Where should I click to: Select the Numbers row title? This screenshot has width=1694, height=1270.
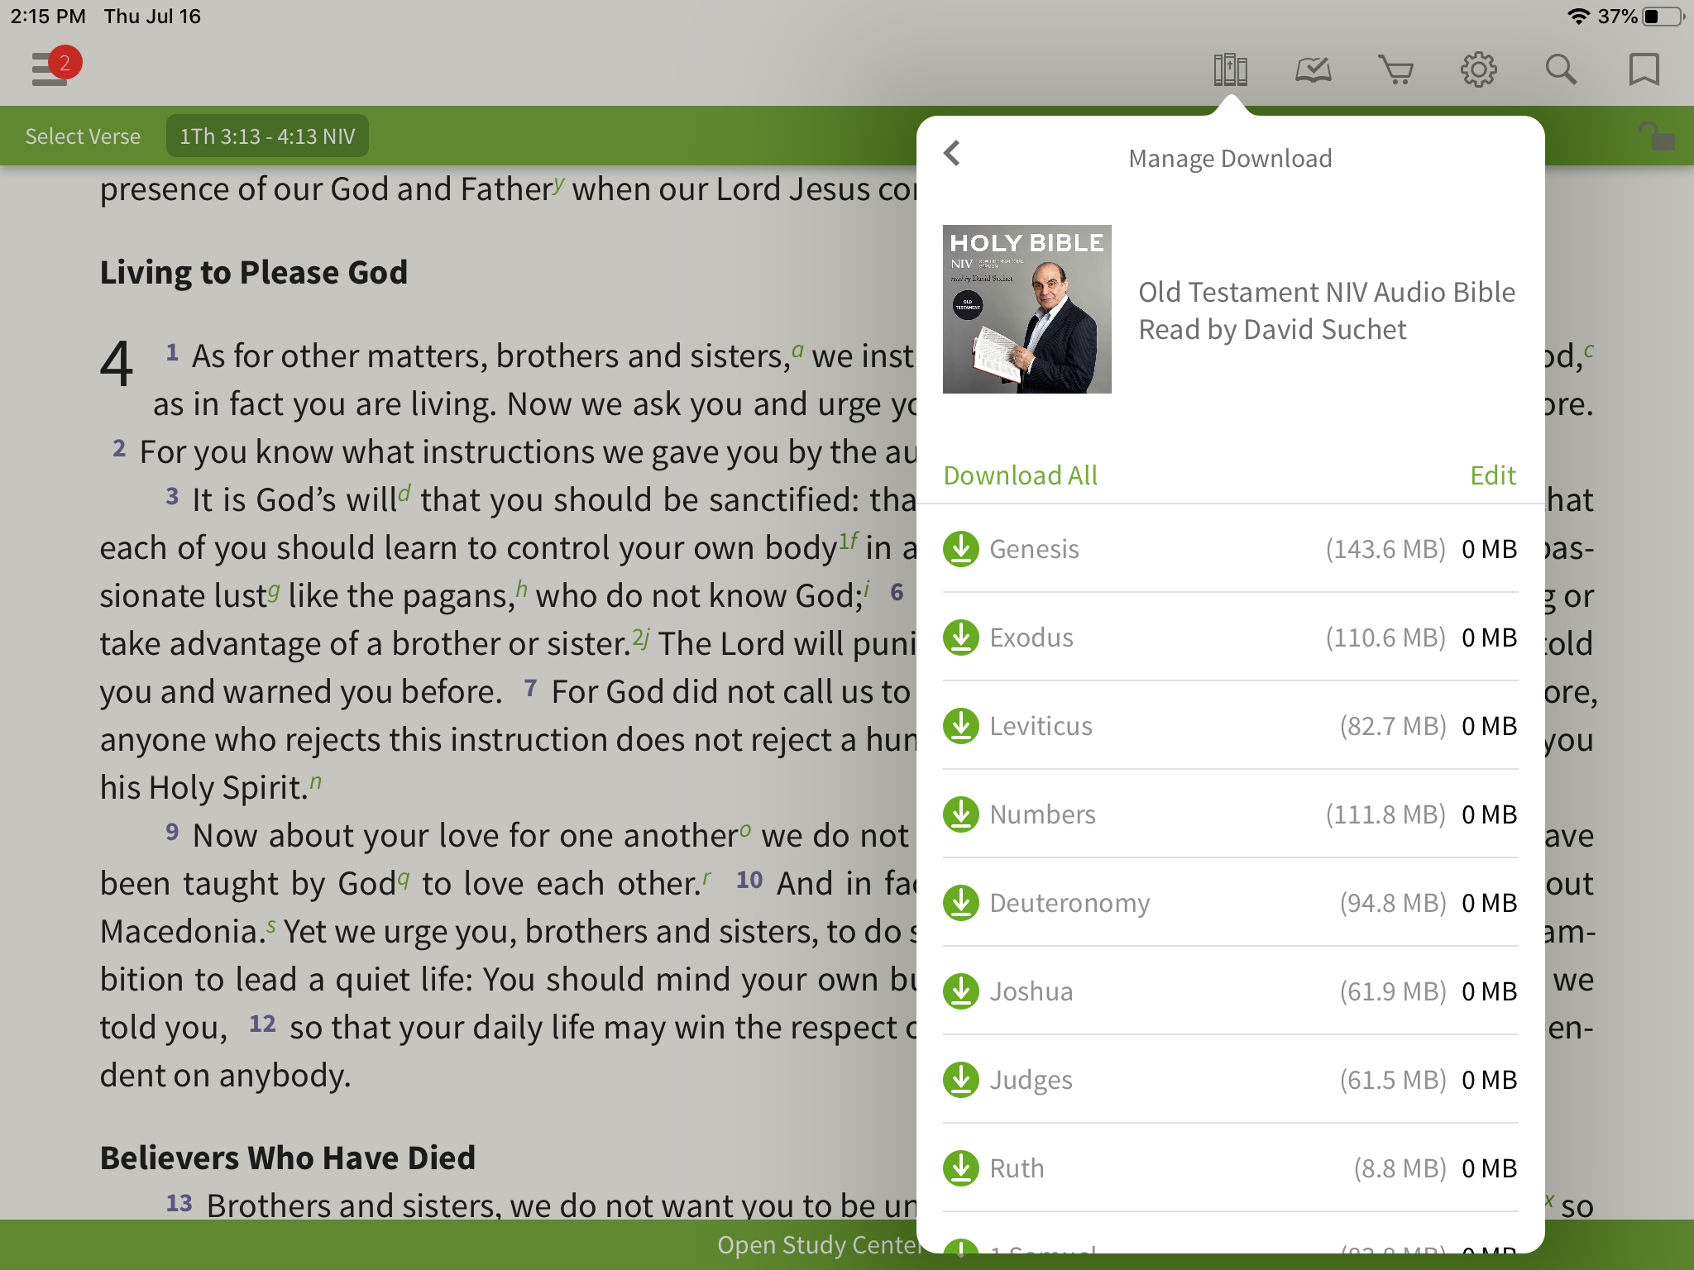1042,814
